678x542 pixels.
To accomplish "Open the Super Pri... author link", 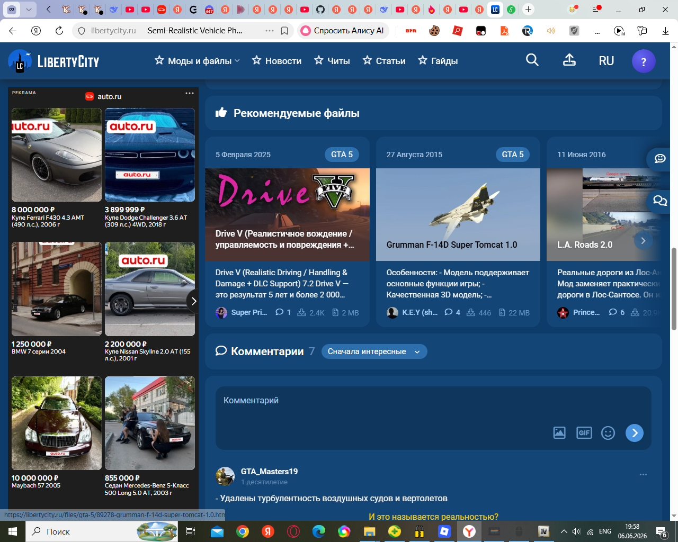I will [x=249, y=312].
